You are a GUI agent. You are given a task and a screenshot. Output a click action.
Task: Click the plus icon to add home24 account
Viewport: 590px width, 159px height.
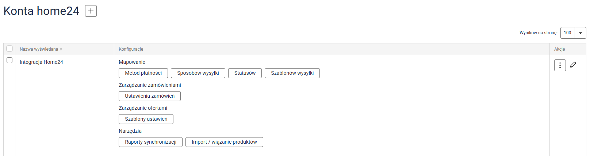pyautogui.click(x=91, y=11)
